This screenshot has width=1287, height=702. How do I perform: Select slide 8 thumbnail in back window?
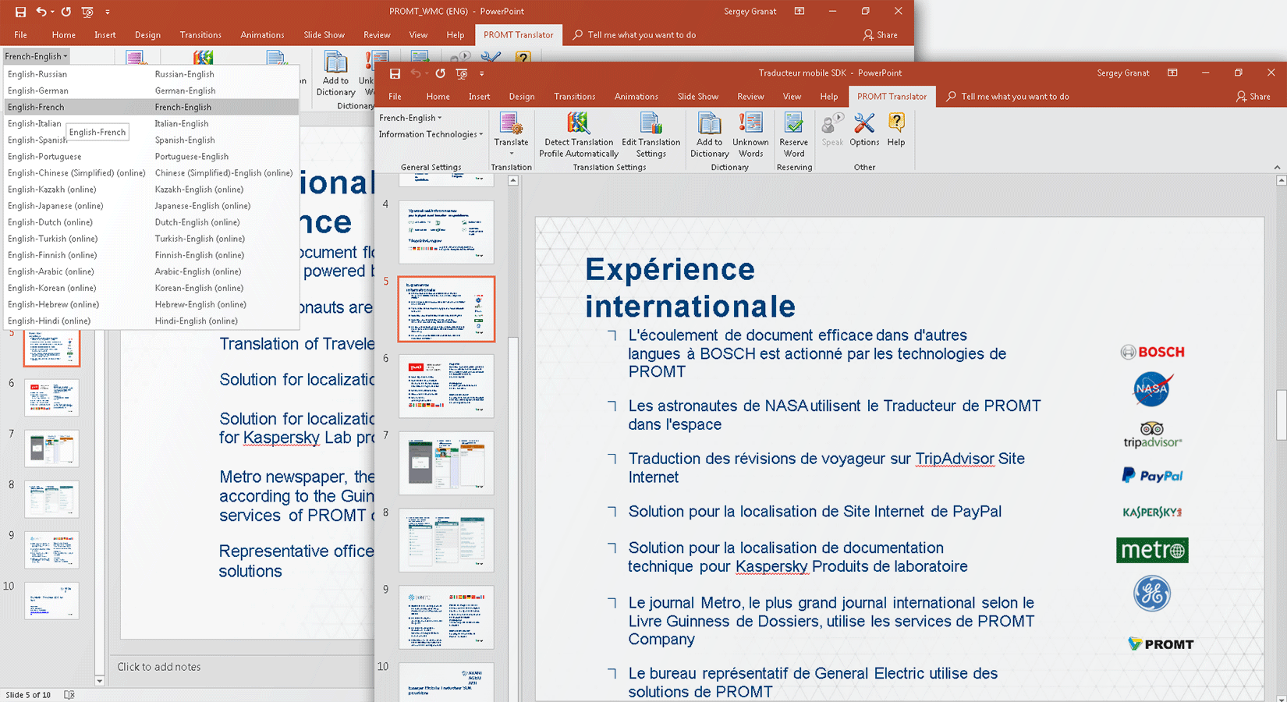(x=51, y=500)
